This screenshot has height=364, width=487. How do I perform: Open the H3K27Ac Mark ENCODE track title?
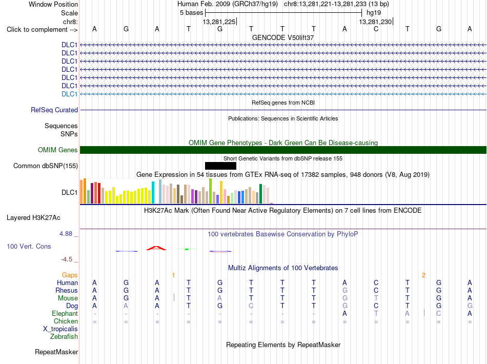283,211
